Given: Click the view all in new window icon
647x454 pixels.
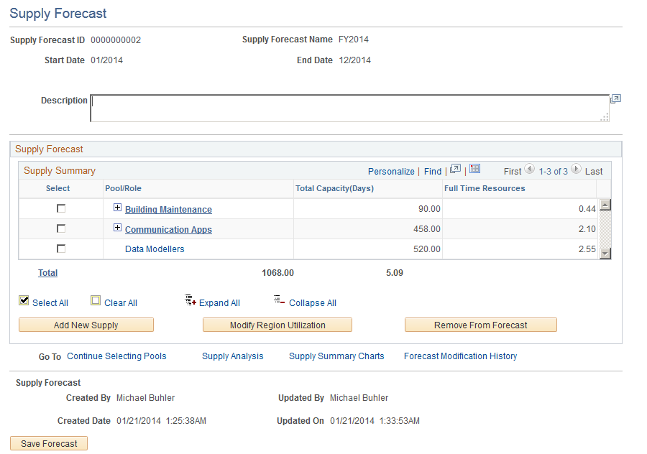Looking at the screenshot, I should click(x=455, y=169).
